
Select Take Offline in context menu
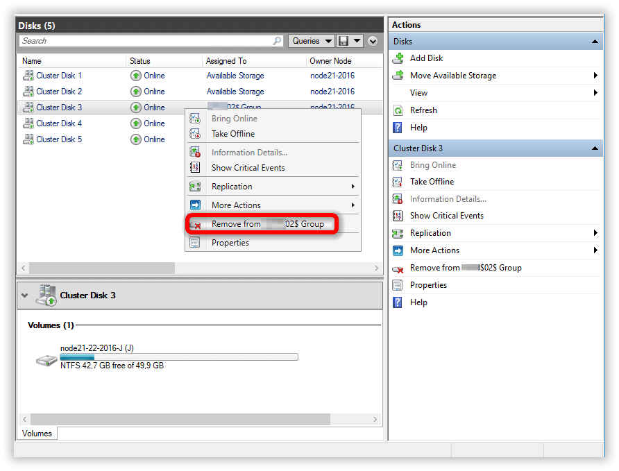(233, 134)
